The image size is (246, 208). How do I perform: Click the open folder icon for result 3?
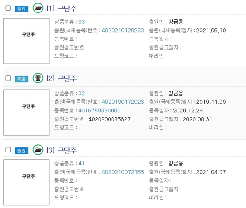point(38,149)
